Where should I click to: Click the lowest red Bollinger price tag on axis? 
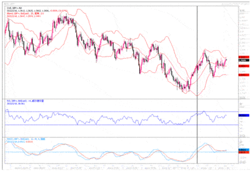pos(243,75)
